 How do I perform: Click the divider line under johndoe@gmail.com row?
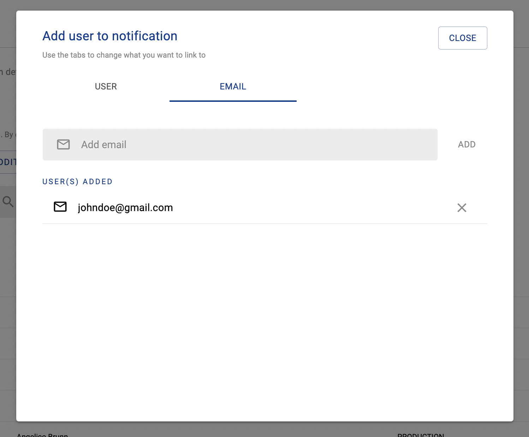click(x=265, y=223)
